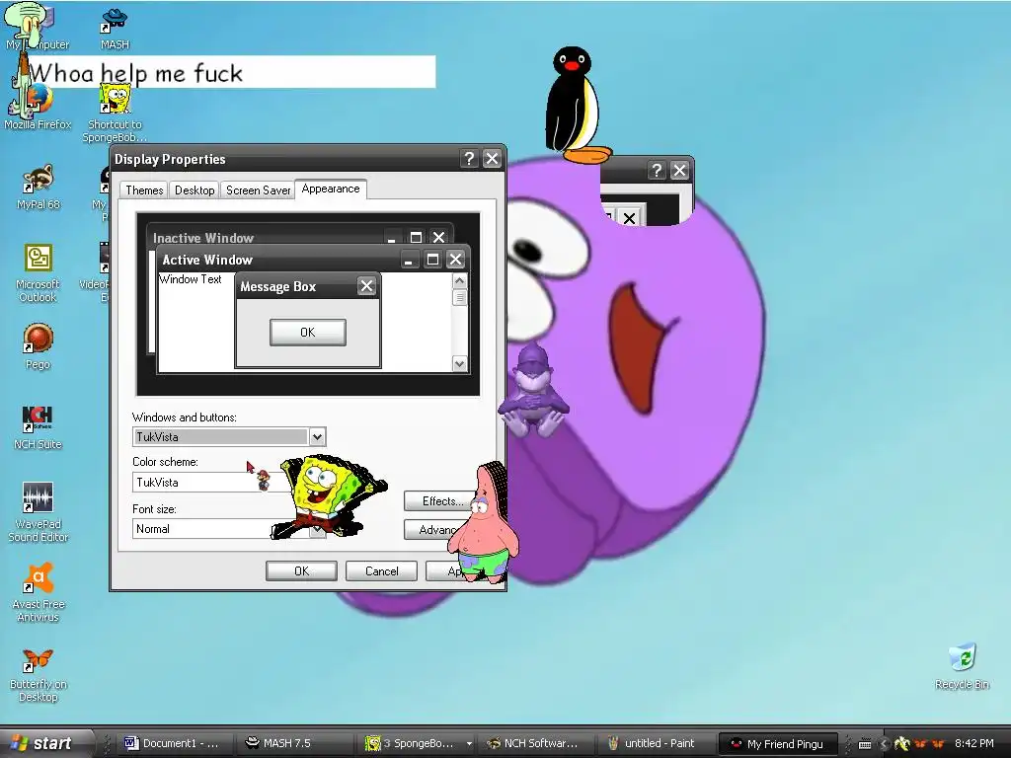Click the scroll-up arrow in Active Window preview

(459, 281)
